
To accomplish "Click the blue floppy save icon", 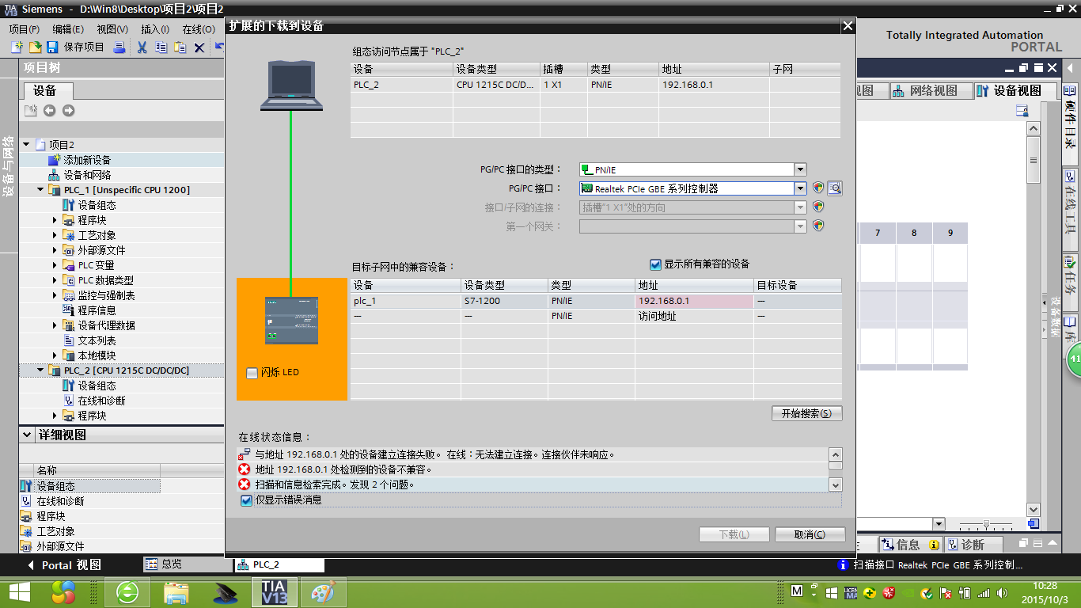I will pyautogui.click(x=54, y=47).
